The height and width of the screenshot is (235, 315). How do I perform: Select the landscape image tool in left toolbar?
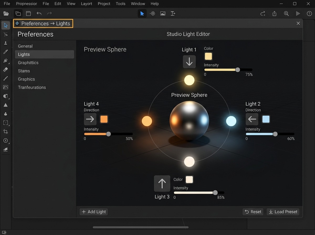point(6,87)
